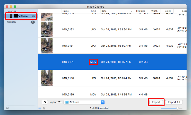Click MOV kind in selected row
The height and width of the screenshot is (115, 191).
(93, 62)
